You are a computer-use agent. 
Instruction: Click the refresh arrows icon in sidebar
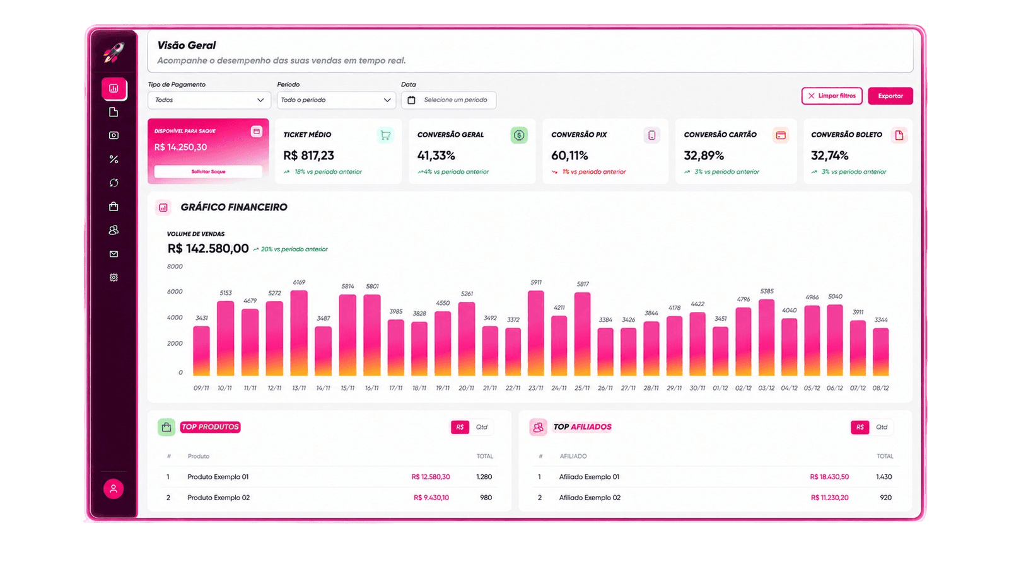pos(114,183)
